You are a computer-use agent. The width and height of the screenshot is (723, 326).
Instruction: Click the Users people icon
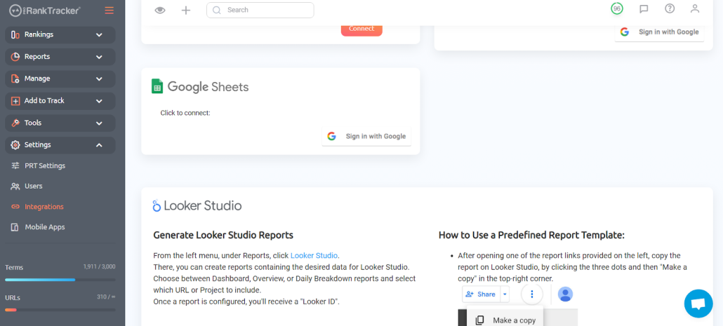click(x=15, y=186)
